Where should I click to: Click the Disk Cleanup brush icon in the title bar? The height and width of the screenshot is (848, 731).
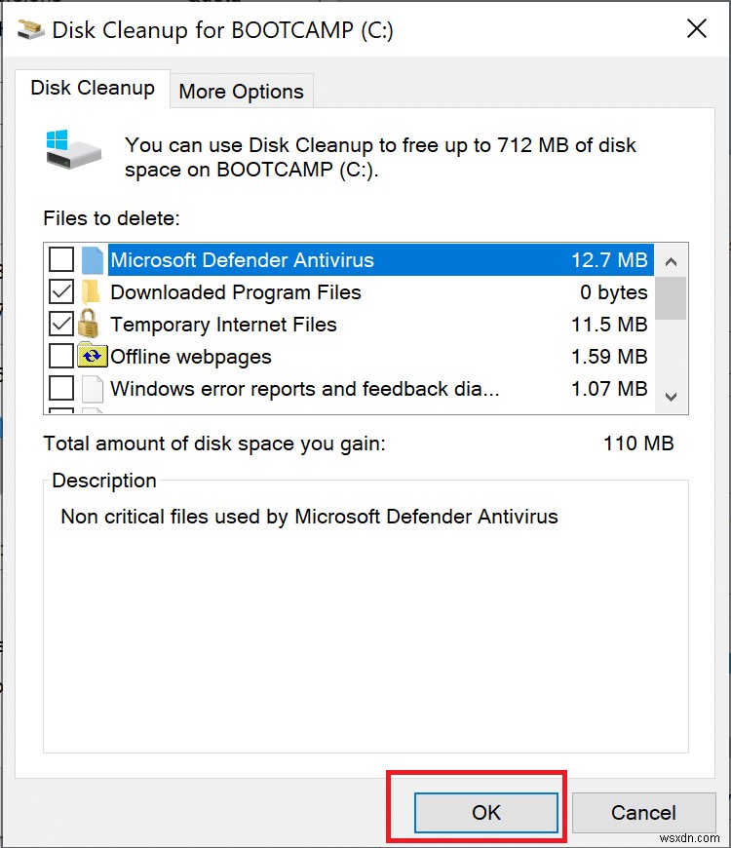tap(30, 28)
